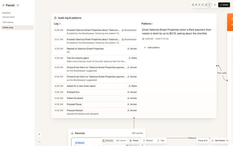Screen dimensions: 233x146
Task: Open notifications bell
Action: (x=215, y=5)
